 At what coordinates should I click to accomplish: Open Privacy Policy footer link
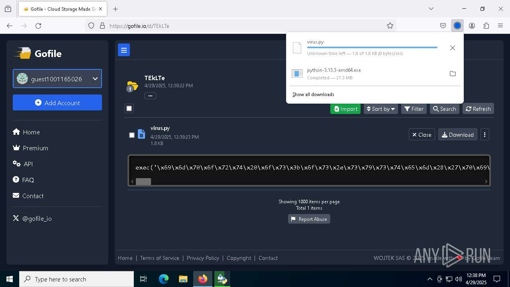203,258
